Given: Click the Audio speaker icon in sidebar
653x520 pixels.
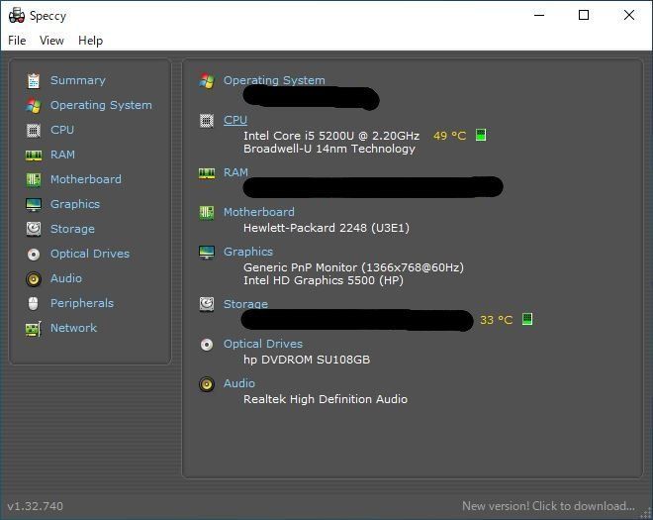Looking at the screenshot, I should click(34, 279).
